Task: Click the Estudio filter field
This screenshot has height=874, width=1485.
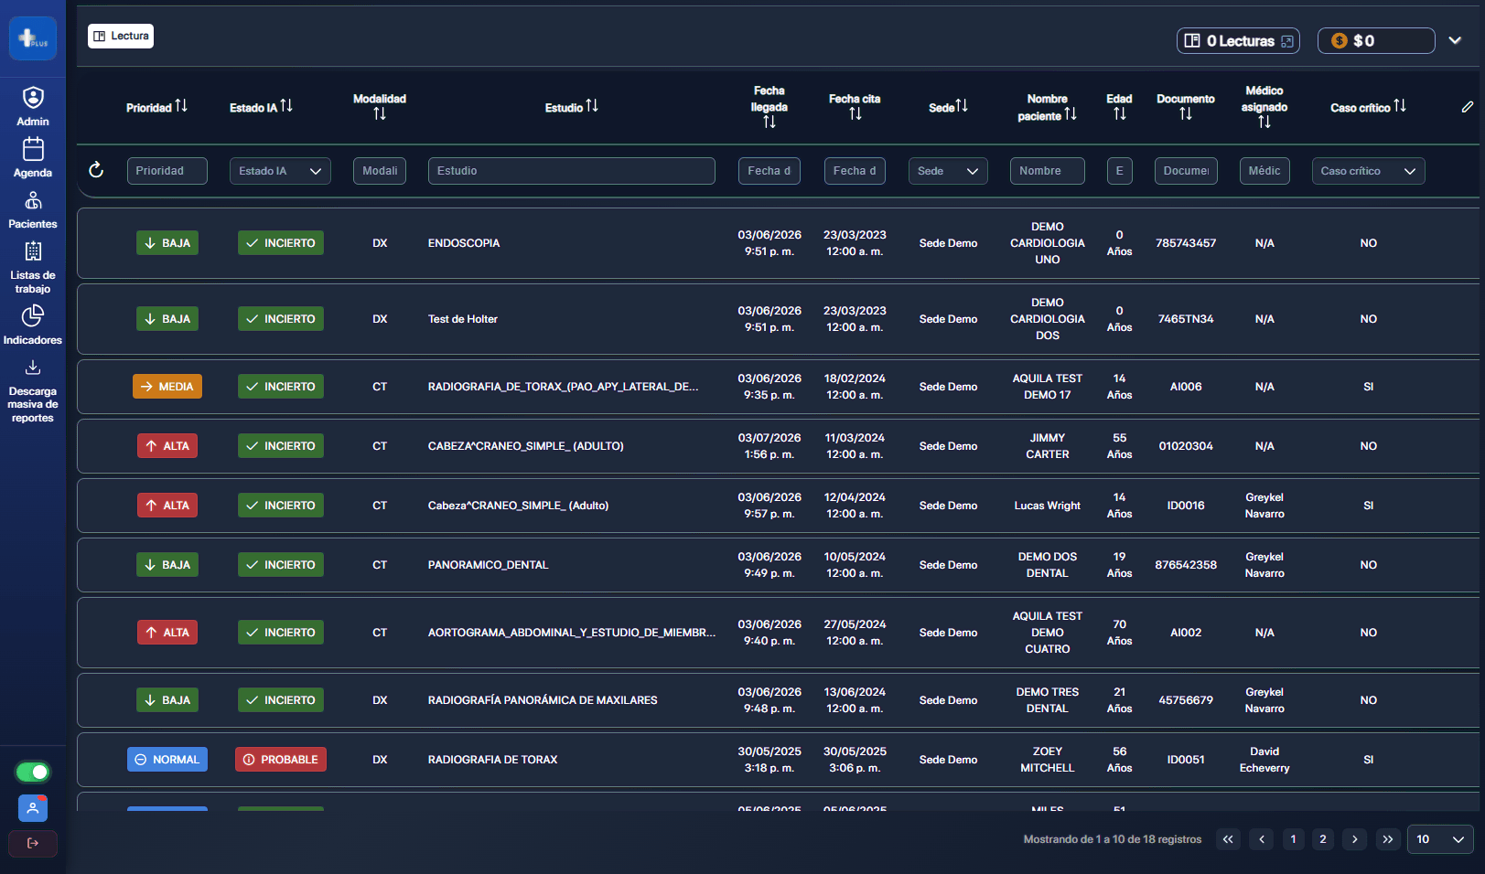Action: [572, 171]
